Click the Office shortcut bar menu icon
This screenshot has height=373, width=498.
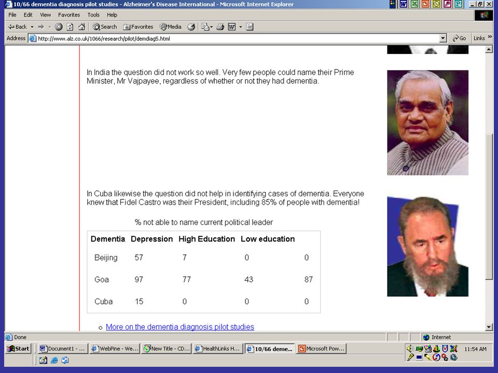pos(393,4)
